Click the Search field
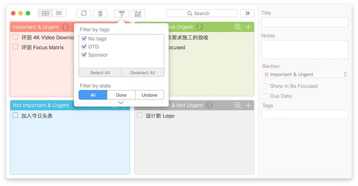The image size is (358, 186). click(x=202, y=13)
